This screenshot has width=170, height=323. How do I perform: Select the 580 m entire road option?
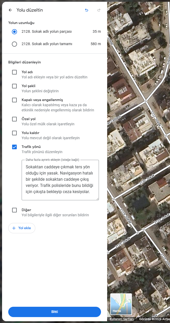[x=14, y=44]
